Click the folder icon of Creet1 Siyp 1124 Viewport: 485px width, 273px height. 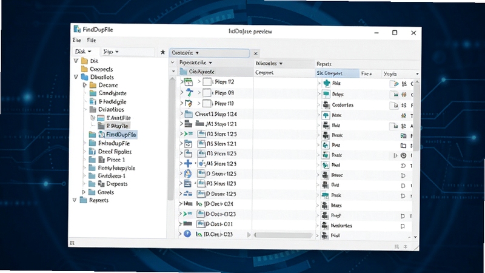tap(189, 114)
